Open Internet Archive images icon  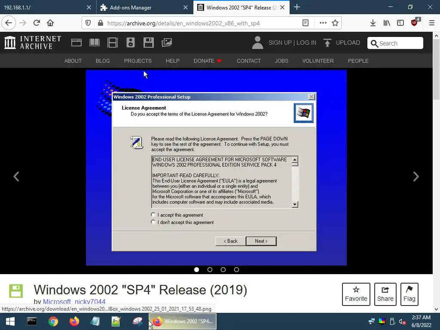point(167,43)
